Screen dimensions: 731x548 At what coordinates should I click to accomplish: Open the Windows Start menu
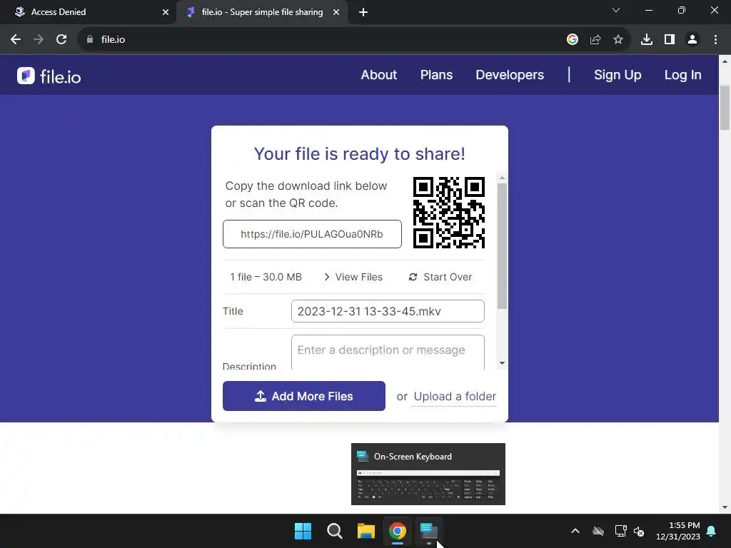point(303,531)
